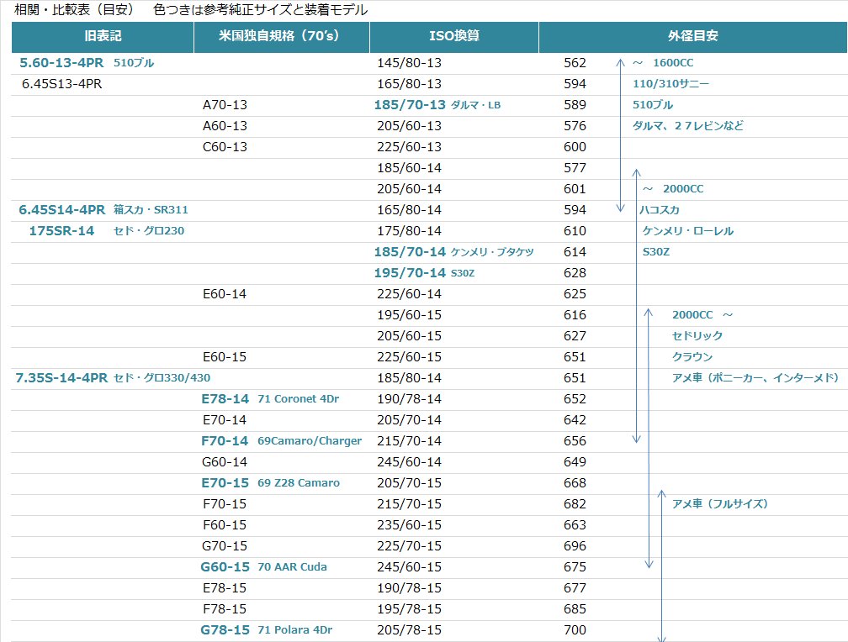Viewport: 848px width, 642px height.
Task: Click the E60-15 cell
Action: [225, 357]
